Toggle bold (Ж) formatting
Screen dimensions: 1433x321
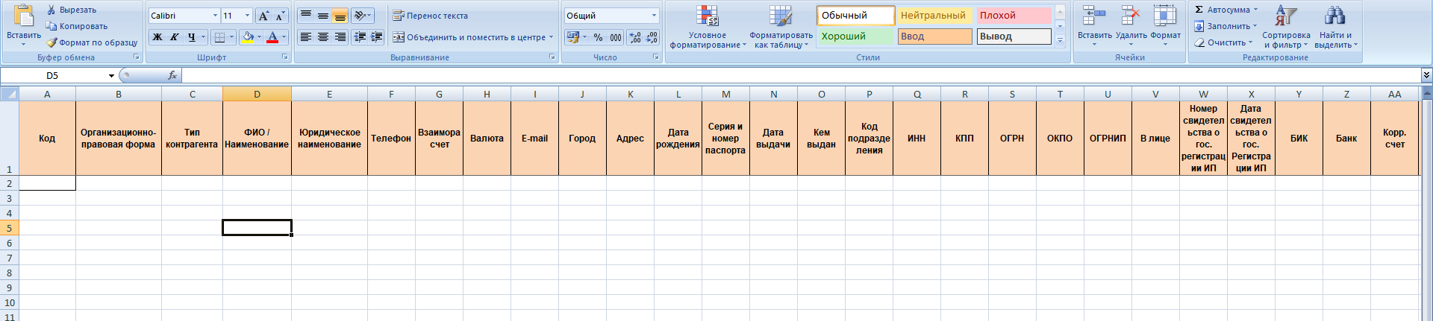pyautogui.click(x=157, y=37)
